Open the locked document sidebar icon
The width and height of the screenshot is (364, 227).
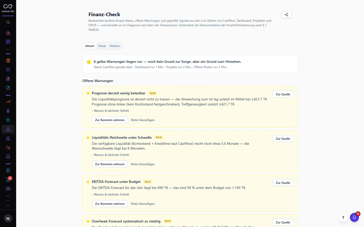pyautogui.click(x=8, y=79)
